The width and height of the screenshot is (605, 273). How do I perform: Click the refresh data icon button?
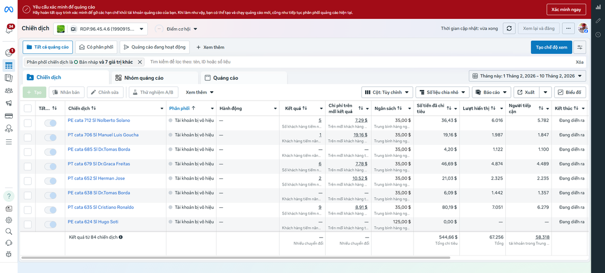tap(509, 28)
